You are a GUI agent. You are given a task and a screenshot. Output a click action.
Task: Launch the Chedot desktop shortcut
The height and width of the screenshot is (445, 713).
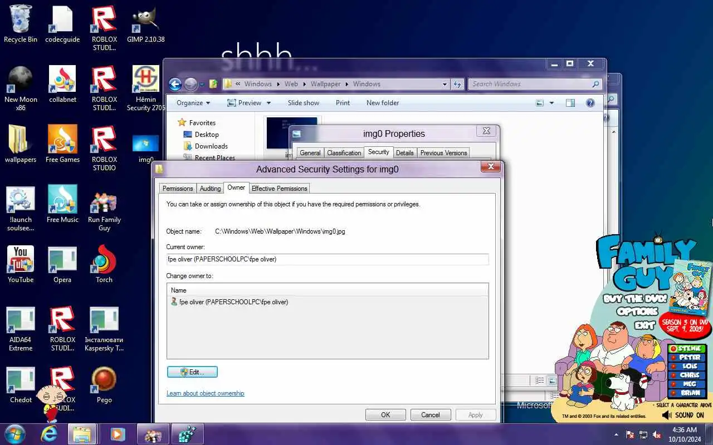(21, 384)
